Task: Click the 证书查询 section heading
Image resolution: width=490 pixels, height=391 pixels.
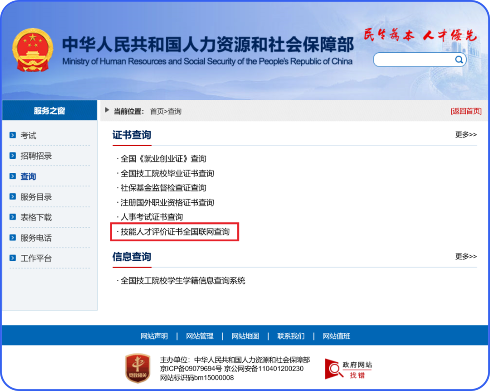Action: 132,135
